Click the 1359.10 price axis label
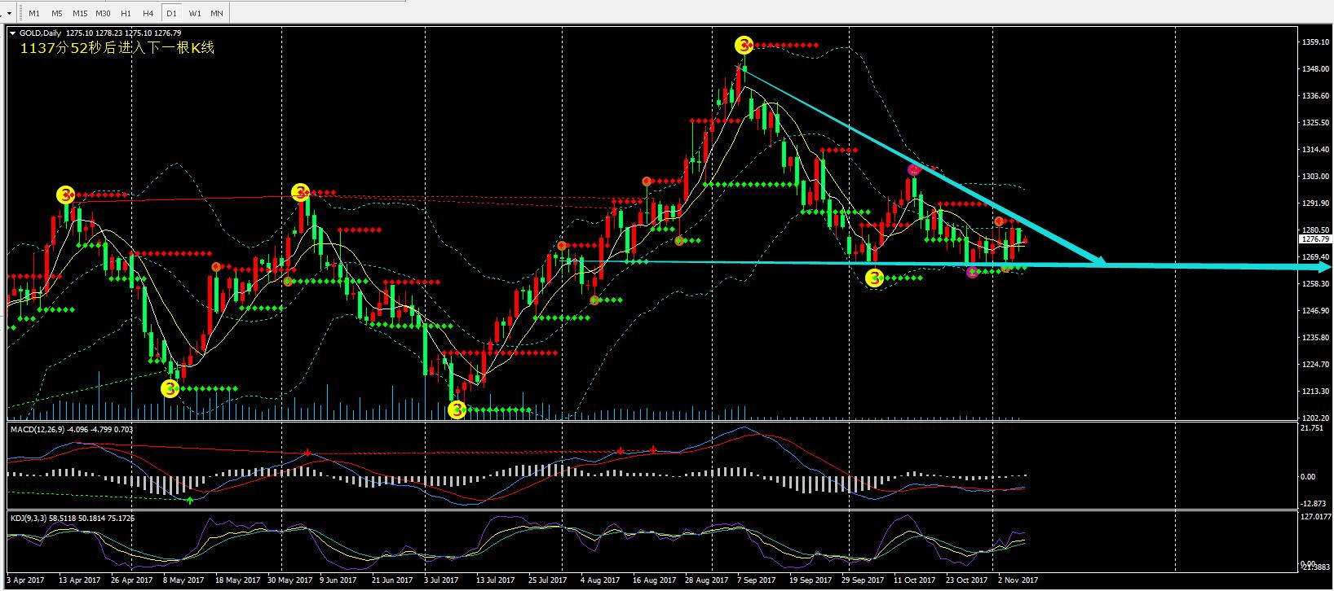The image size is (1334, 591). tap(1314, 42)
